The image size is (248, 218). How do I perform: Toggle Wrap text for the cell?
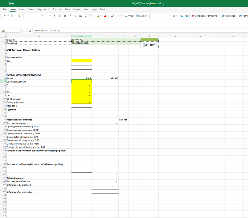(129, 16)
